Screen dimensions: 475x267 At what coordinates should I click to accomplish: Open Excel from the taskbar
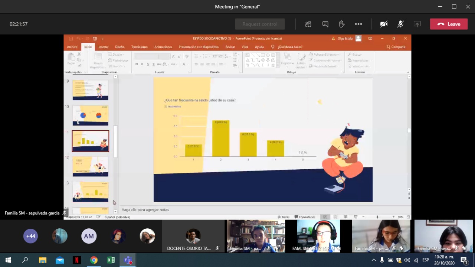click(111, 260)
